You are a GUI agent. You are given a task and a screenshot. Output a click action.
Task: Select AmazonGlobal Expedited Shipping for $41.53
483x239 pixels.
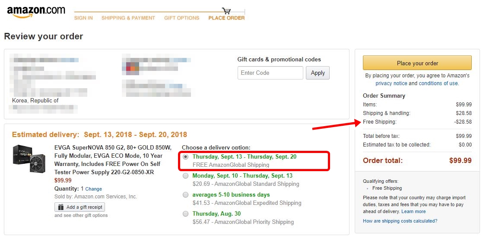tap(186, 195)
